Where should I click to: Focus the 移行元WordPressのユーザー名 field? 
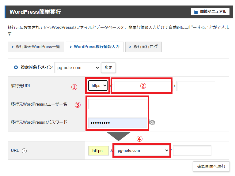coord(118,104)
